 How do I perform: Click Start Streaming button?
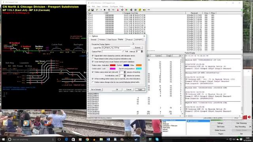coord(241,123)
